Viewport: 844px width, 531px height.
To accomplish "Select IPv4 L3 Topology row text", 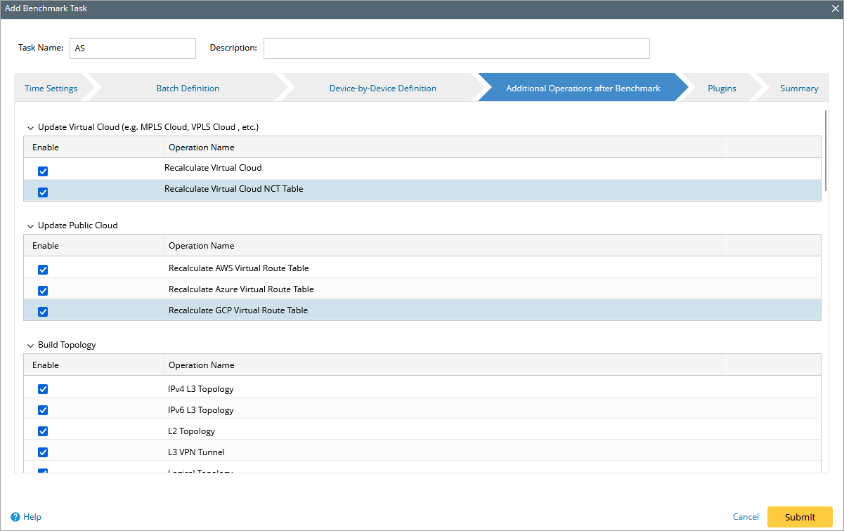I will [x=201, y=389].
